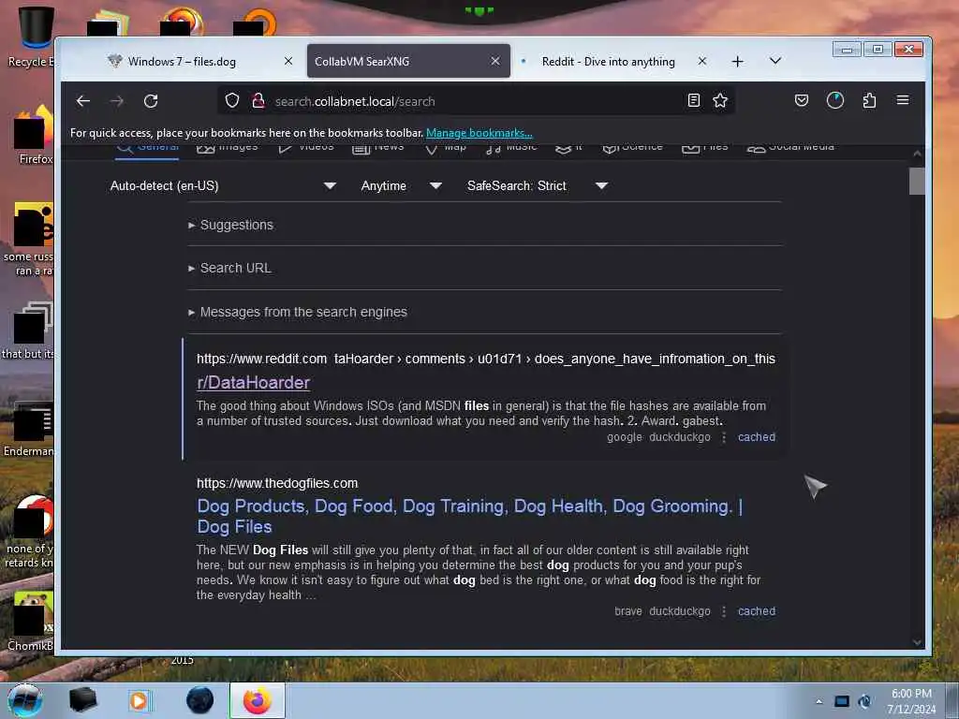The height and width of the screenshot is (719, 959).
Task: Reload the page with the refresh icon
Action: pyautogui.click(x=151, y=101)
